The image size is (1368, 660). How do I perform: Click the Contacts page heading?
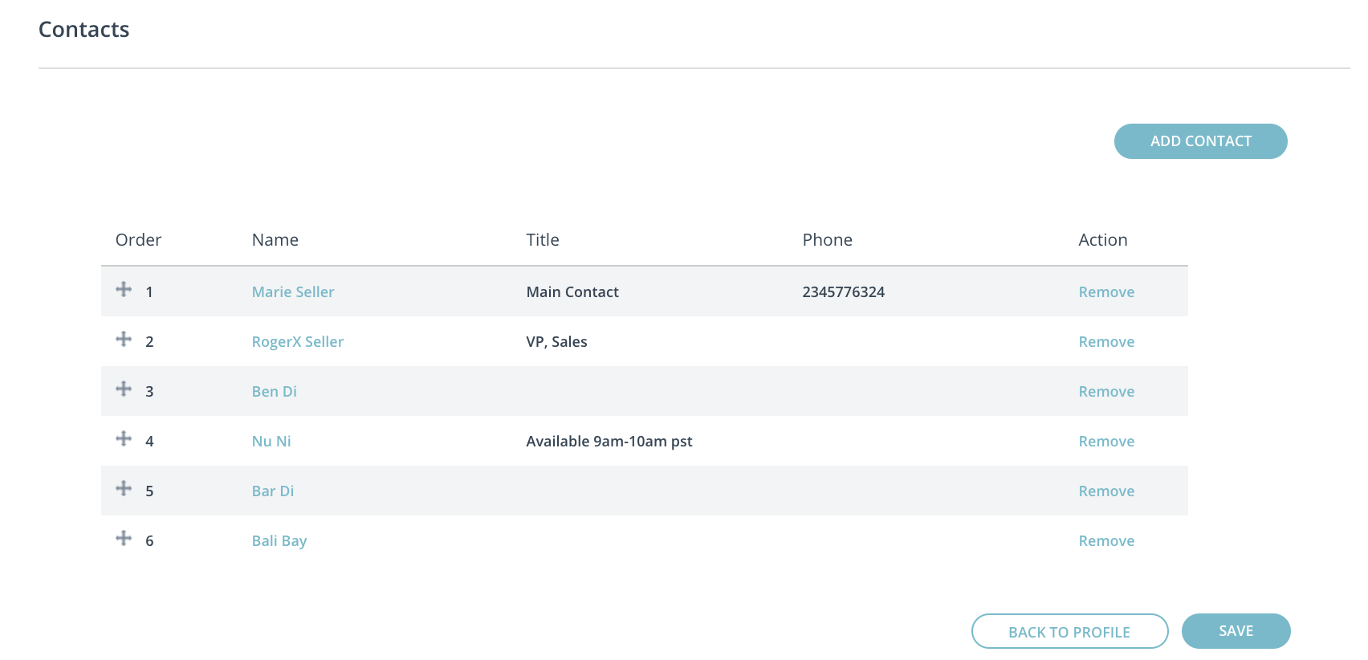tap(84, 30)
